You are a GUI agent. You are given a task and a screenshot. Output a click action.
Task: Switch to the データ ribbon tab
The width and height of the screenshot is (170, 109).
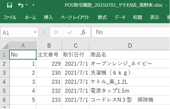click(x=120, y=17)
